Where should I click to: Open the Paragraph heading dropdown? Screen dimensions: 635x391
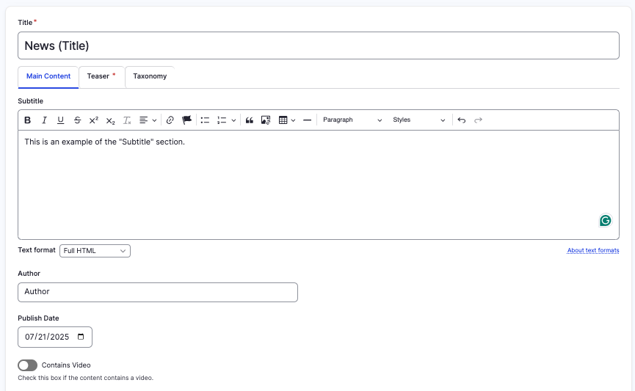point(352,120)
